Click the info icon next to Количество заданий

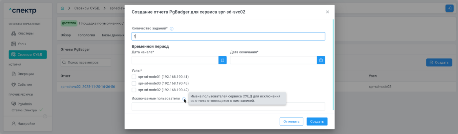(x=172, y=29)
